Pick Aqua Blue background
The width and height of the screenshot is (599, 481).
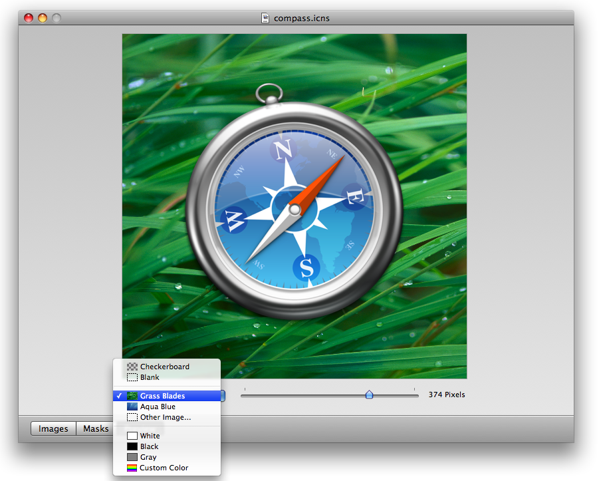point(167,406)
